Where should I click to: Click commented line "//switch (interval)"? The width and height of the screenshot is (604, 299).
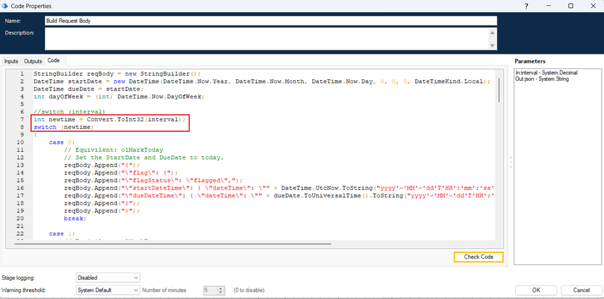click(70, 112)
